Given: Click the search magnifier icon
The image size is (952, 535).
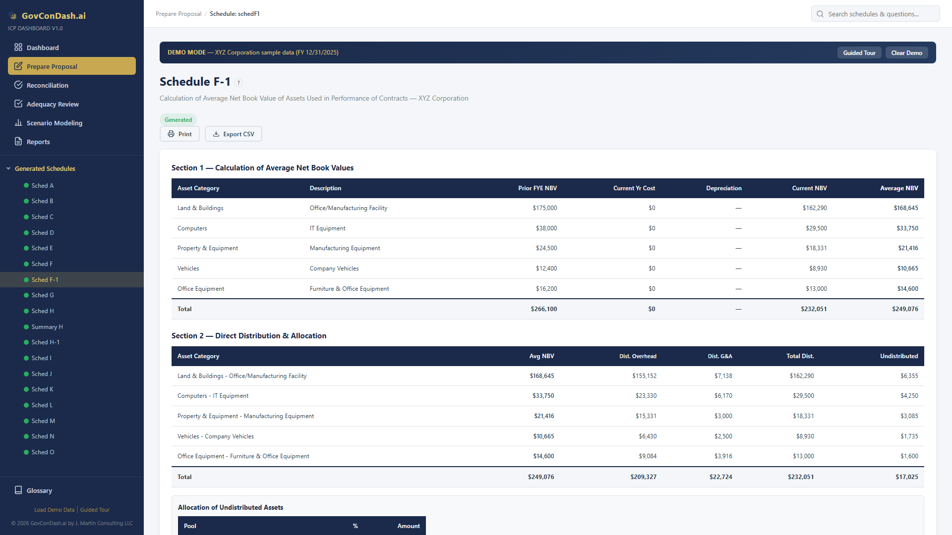Looking at the screenshot, I should (x=820, y=14).
